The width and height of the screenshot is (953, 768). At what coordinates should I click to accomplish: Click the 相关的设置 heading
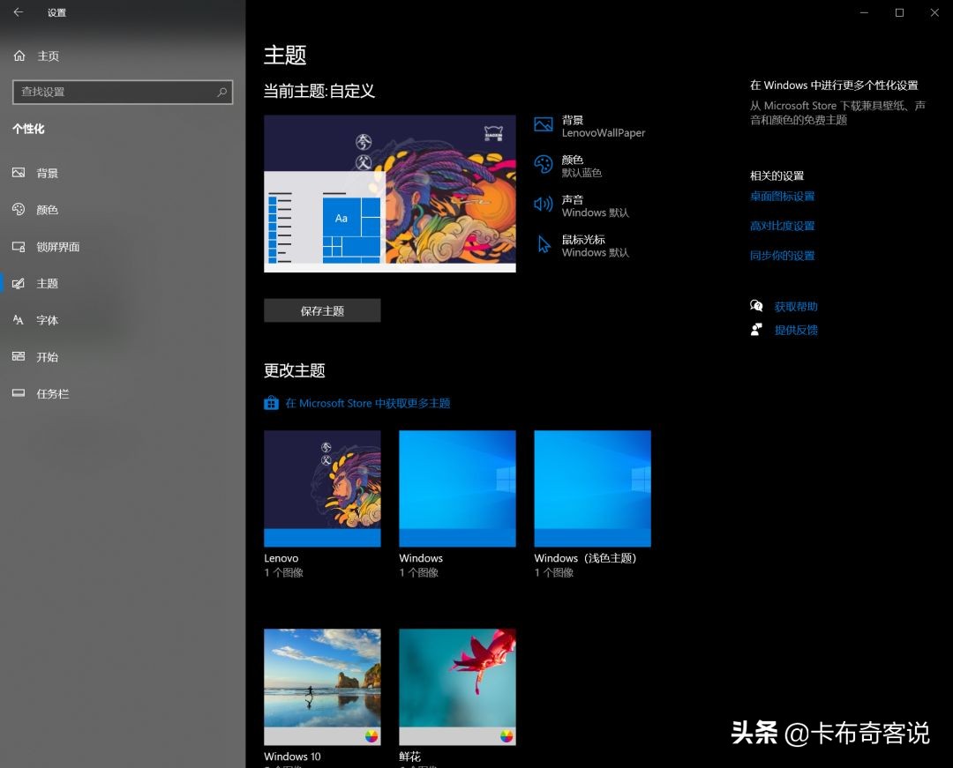pyautogui.click(x=777, y=175)
